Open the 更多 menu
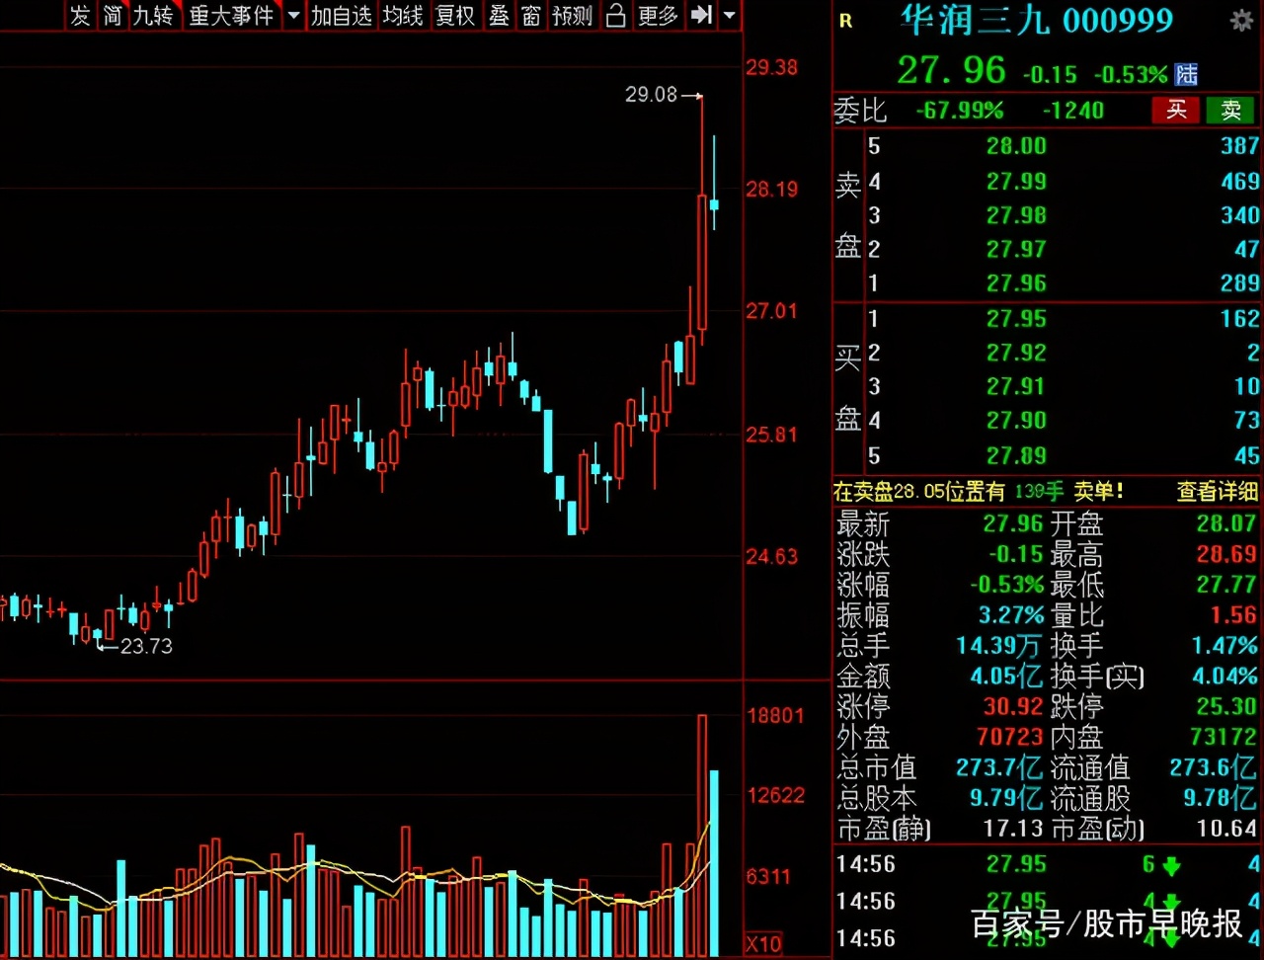 click(x=657, y=16)
